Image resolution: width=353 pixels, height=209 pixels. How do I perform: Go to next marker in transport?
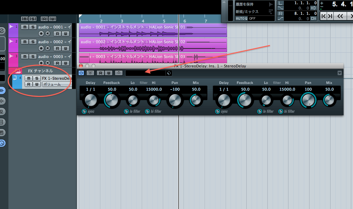(330, 16)
